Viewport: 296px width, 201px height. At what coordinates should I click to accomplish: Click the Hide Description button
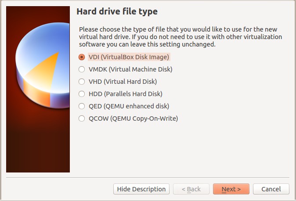(141, 189)
